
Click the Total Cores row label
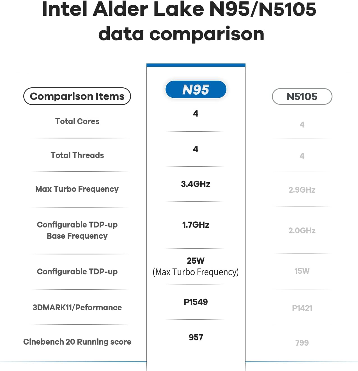pos(77,121)
